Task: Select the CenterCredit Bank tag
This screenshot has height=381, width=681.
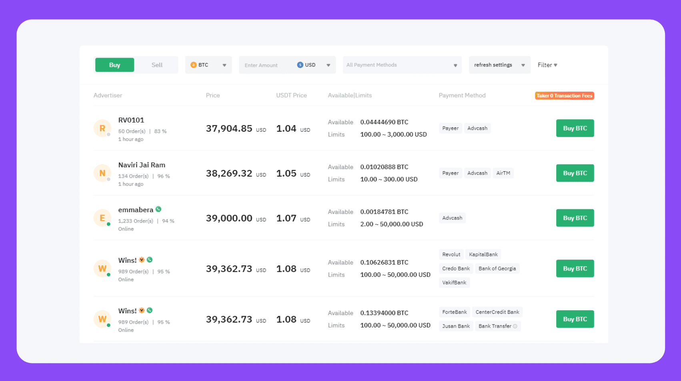Action: (x=497, y=312)
